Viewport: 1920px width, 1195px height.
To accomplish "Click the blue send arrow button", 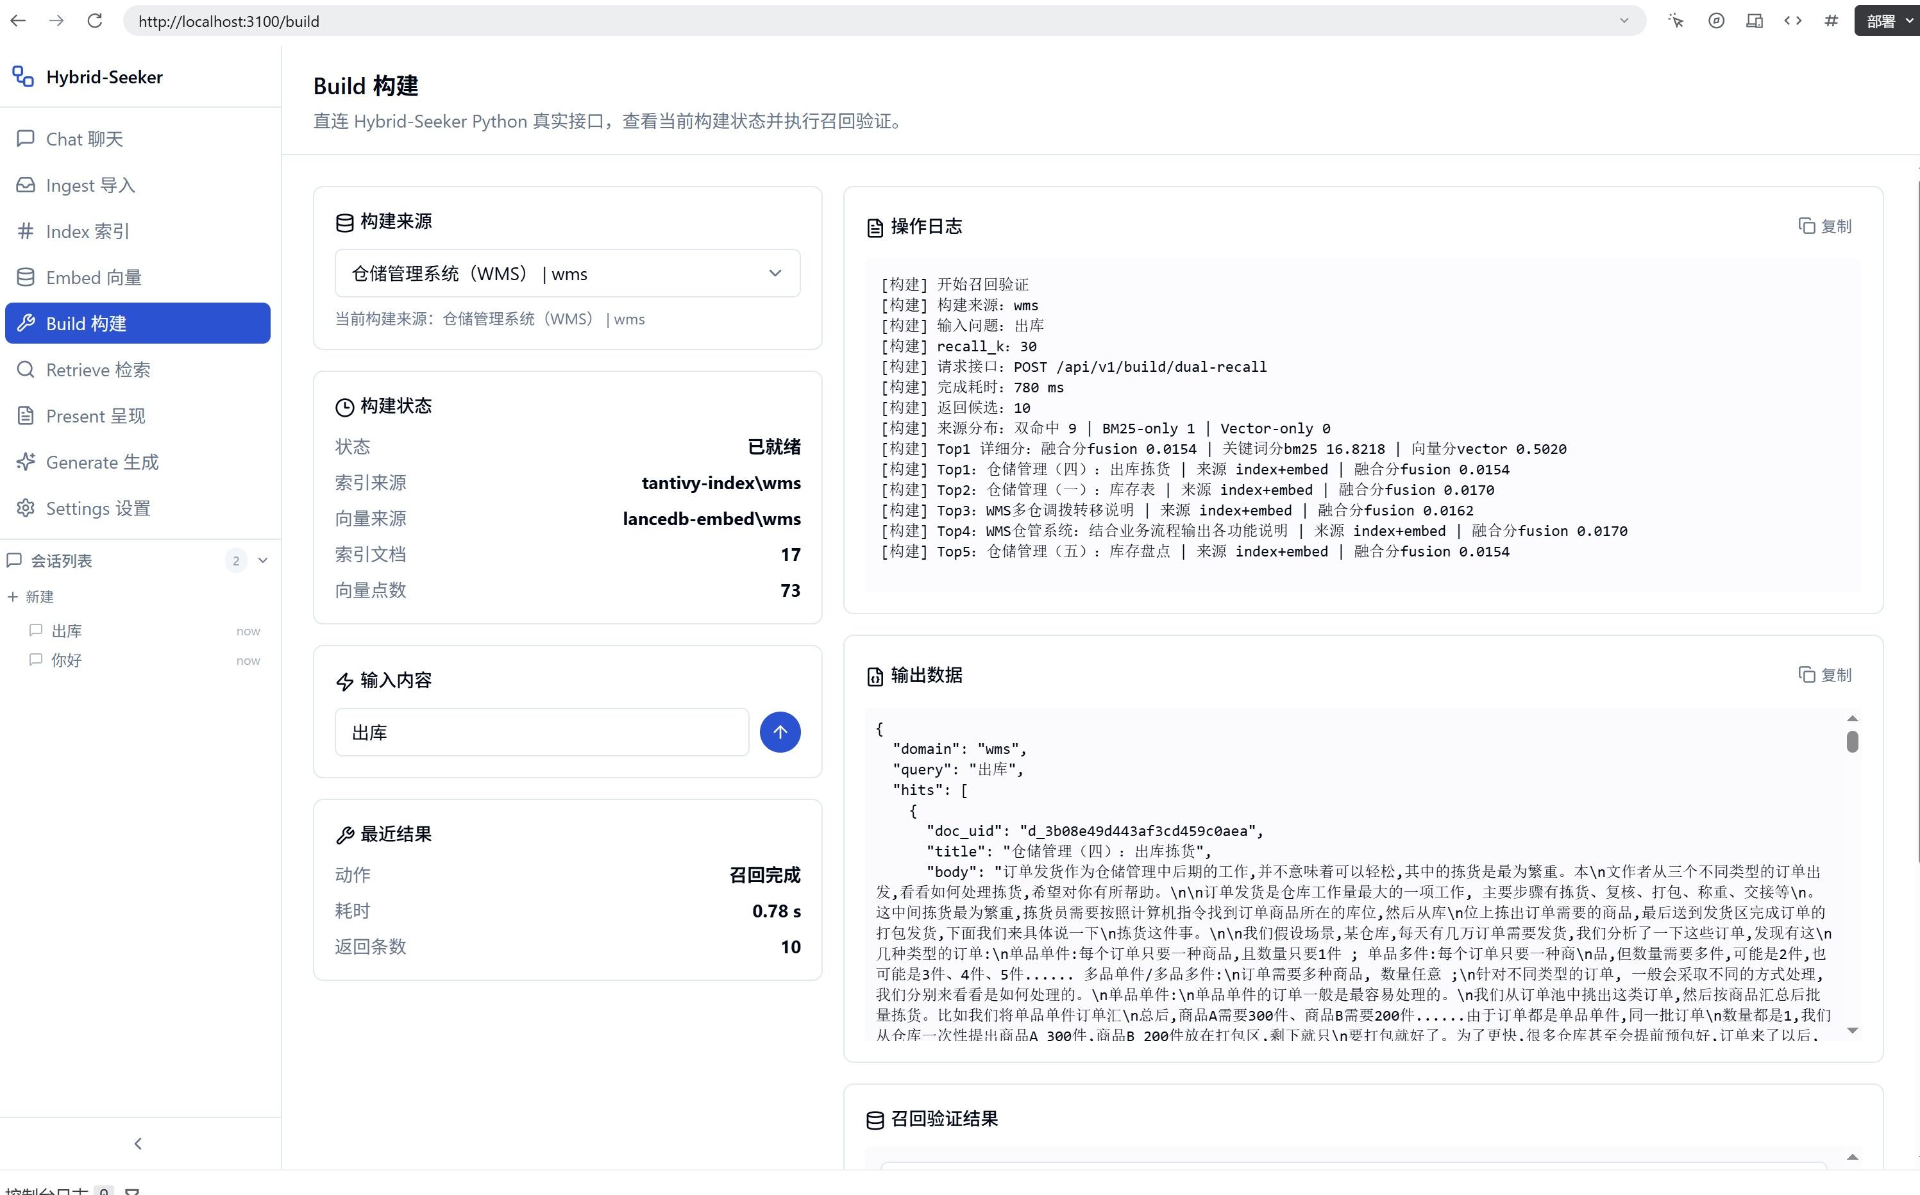I will click(779, 732).
